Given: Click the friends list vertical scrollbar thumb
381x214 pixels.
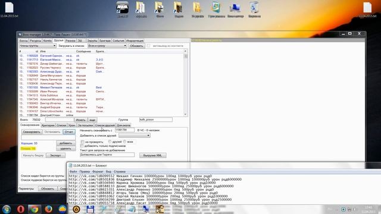Looking at the screenshot, I should click(186, 56).
